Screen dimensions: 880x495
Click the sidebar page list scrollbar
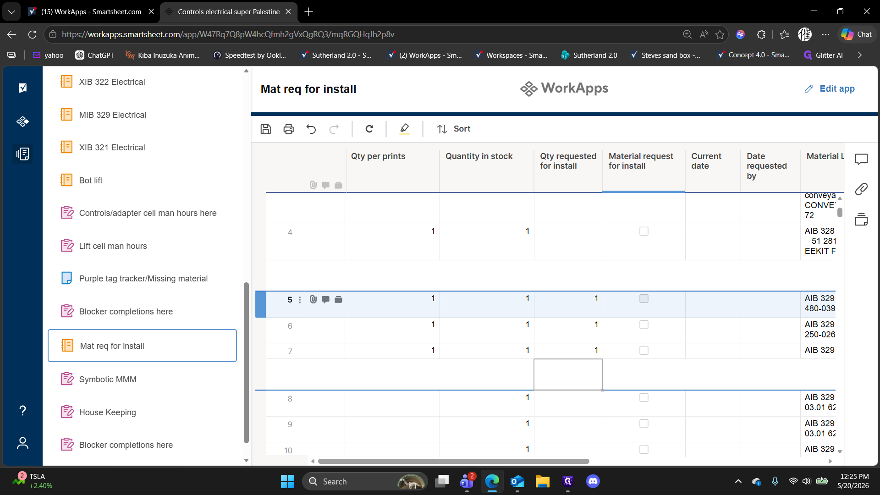246,363
